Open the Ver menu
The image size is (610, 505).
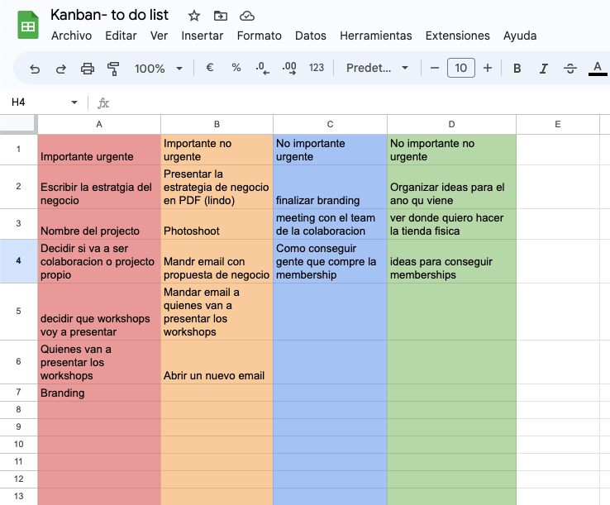click(160, 36)
